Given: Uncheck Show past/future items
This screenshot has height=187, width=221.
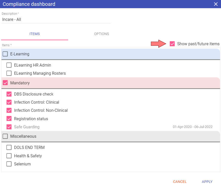Looking at the screenshot, I should (x=172, y=44).
